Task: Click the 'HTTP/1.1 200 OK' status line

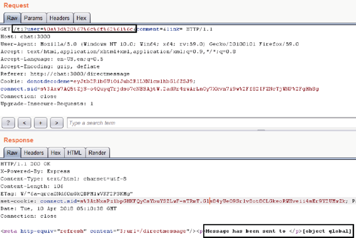Action: coord(25,164)
